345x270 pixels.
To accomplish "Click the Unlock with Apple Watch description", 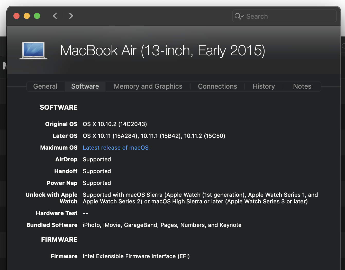I will pos(200,198).
